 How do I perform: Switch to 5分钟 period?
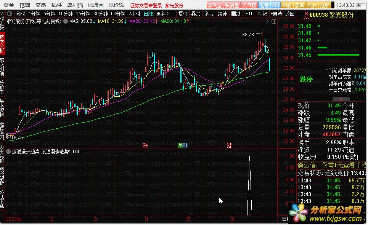point(49,14)
